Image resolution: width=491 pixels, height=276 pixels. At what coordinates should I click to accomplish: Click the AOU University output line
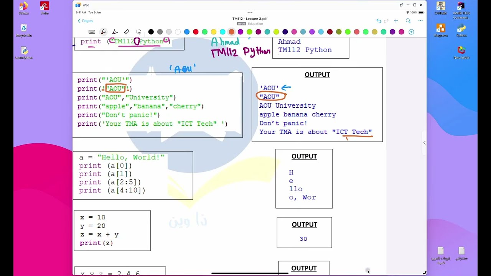tap(287, 105)
